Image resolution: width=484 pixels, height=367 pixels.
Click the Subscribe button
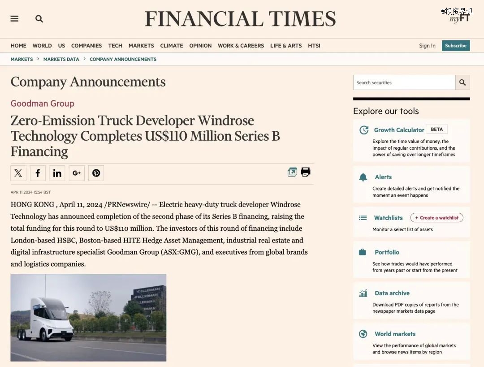coord(456,46)
